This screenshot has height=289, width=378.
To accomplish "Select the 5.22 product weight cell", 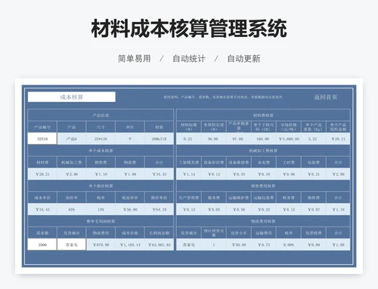I will 314,139.
